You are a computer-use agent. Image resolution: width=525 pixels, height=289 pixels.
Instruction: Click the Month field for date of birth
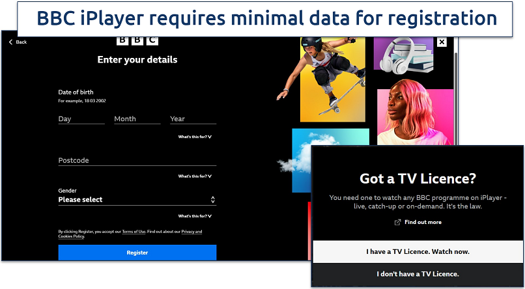pyautogui.click(x=137, y=119)
